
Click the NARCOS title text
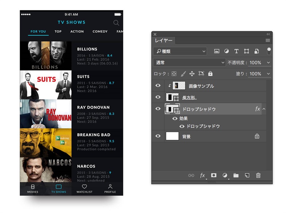point(86,166)
